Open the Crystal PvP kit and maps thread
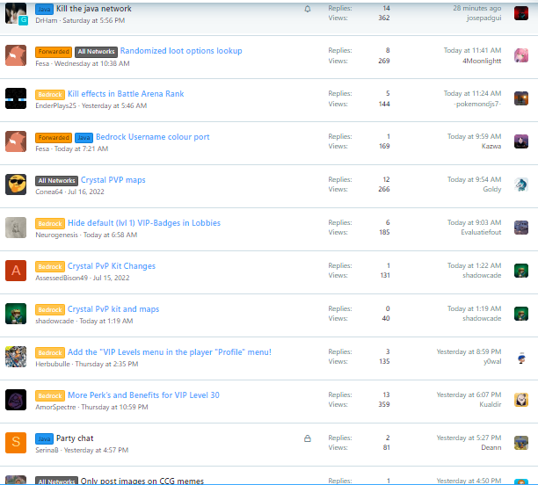The width and height of the screenshot is (538, 485). coord(113,309)
